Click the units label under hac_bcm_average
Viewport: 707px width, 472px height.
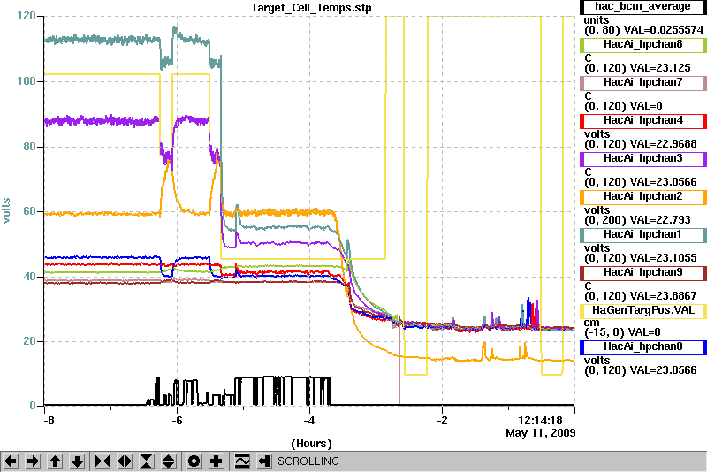[596, 20]
